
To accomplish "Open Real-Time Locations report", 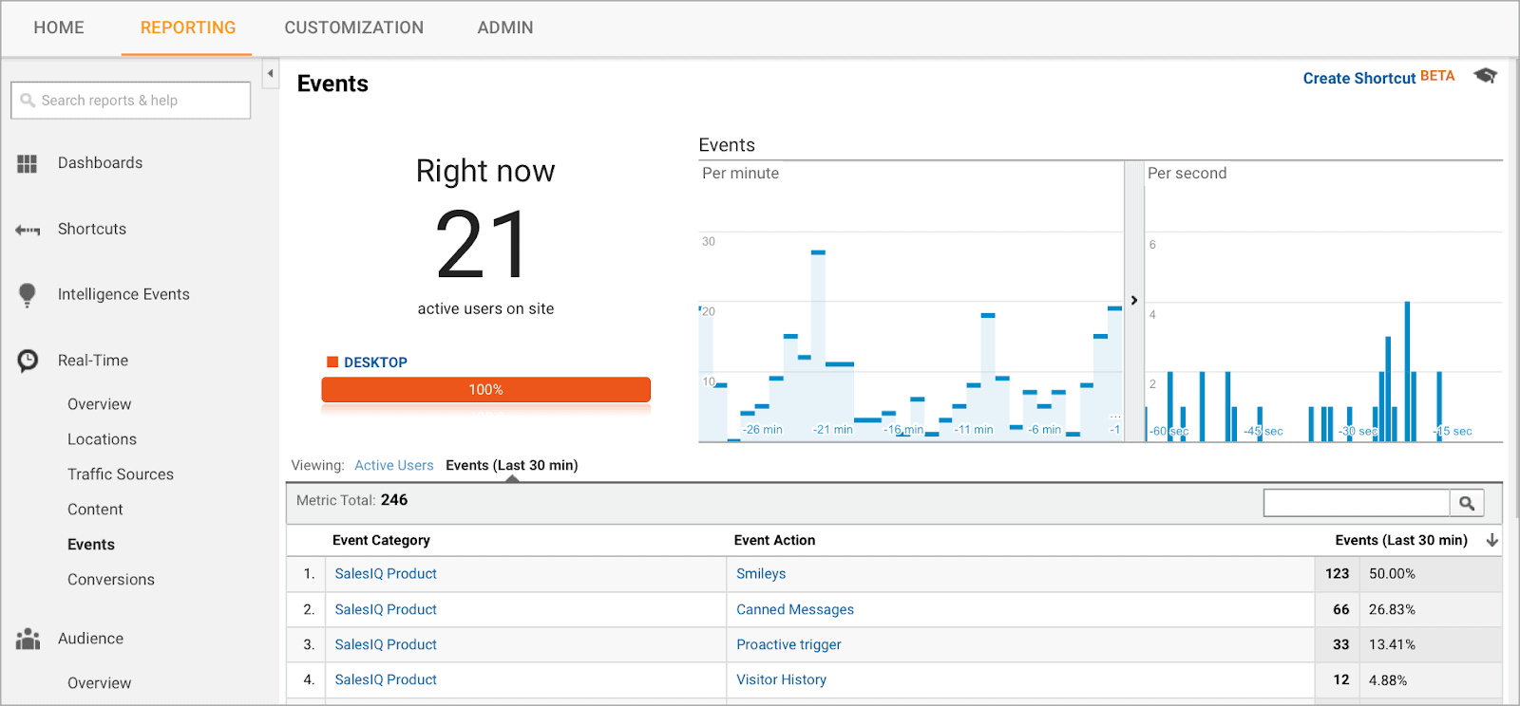I will pyautogui.click(x=102, y=439).
